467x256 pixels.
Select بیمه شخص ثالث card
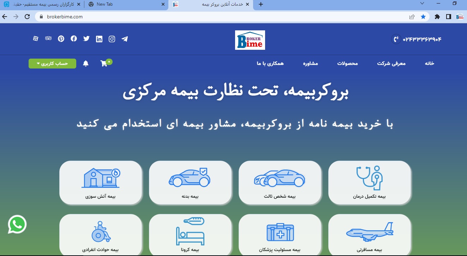280,183
